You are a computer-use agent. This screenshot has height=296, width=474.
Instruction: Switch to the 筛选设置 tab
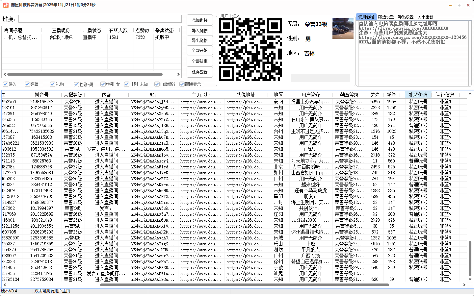pos(386,17)
